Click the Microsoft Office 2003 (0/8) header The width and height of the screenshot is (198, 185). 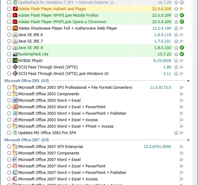pyautogui.click(x=27, y=81)
